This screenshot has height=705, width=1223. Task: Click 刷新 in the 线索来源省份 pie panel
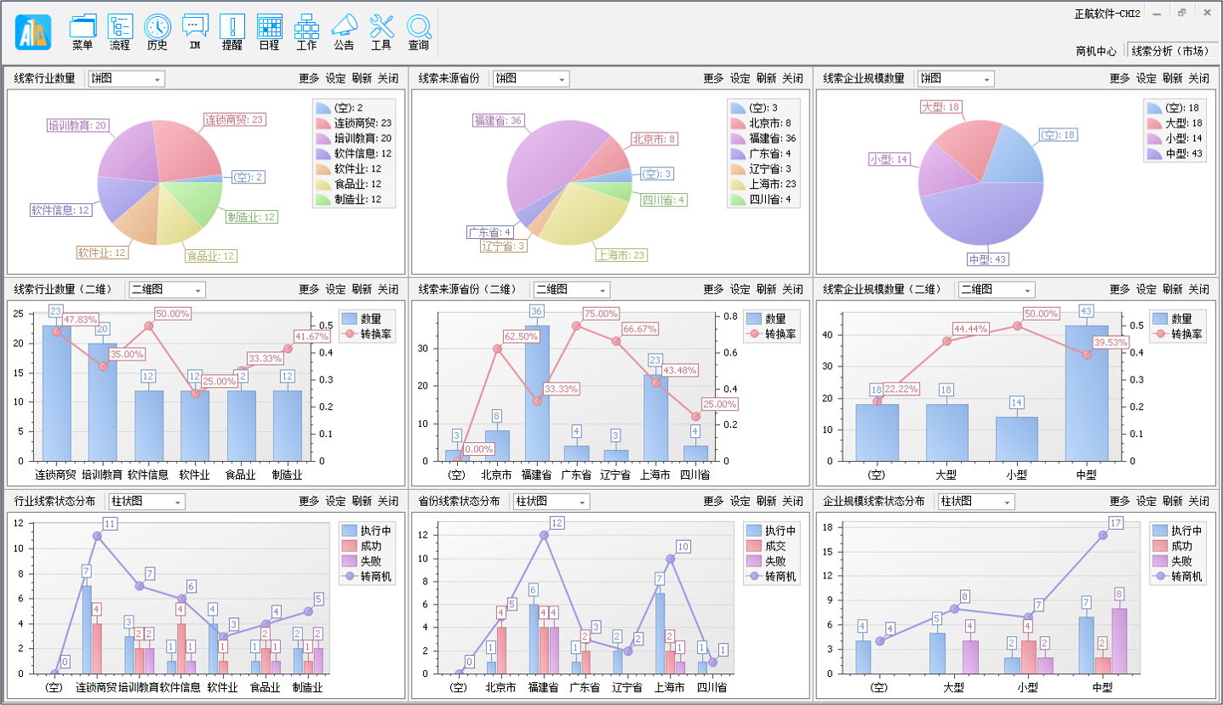766,78
